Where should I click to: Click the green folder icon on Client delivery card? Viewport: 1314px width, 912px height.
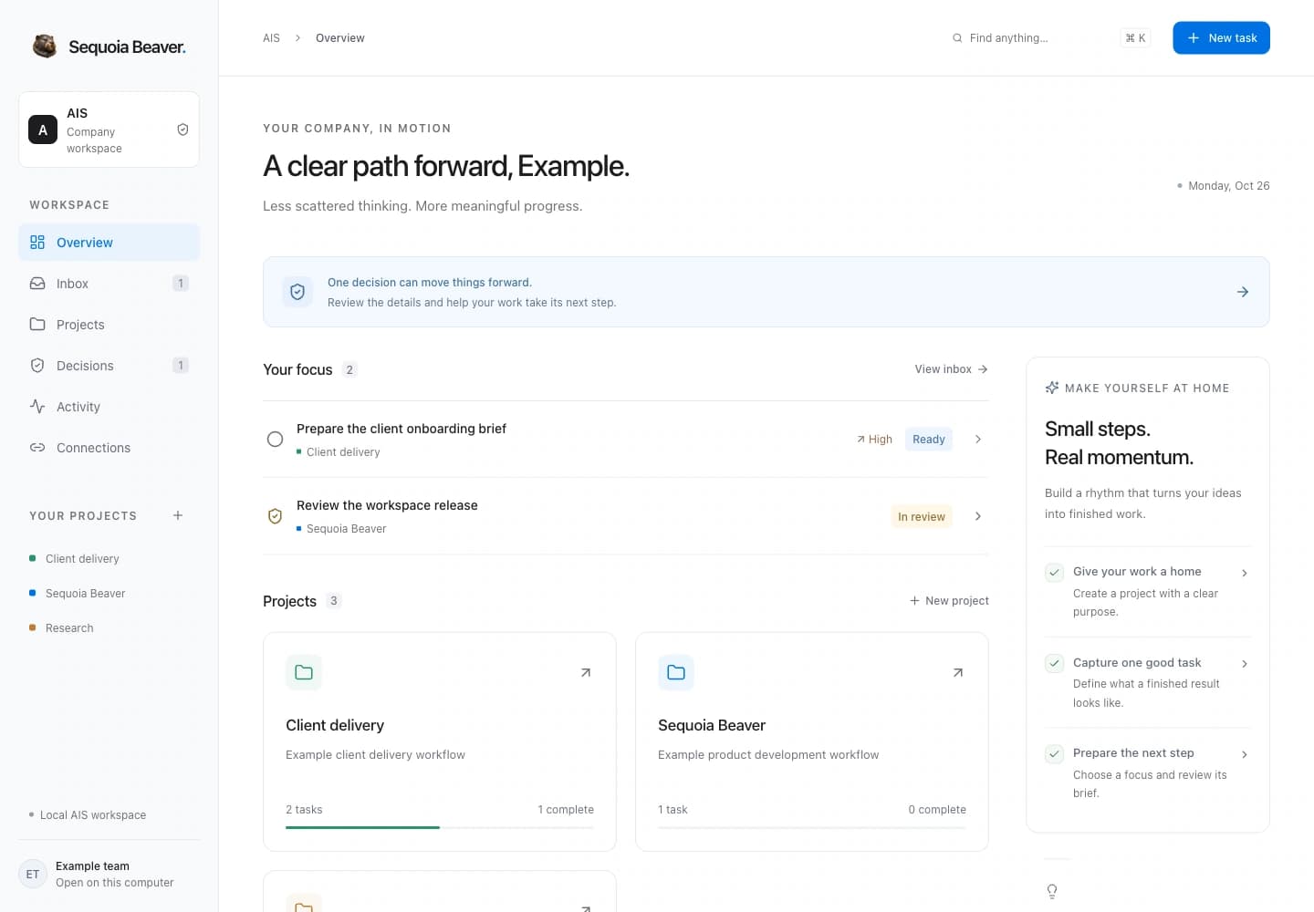coord(304,672)
